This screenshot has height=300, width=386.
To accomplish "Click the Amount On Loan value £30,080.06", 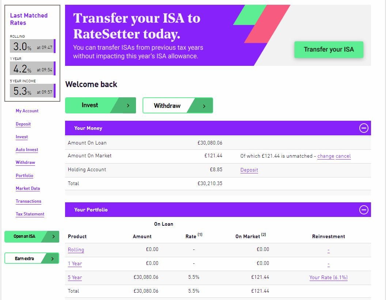I will coord(210,143).
